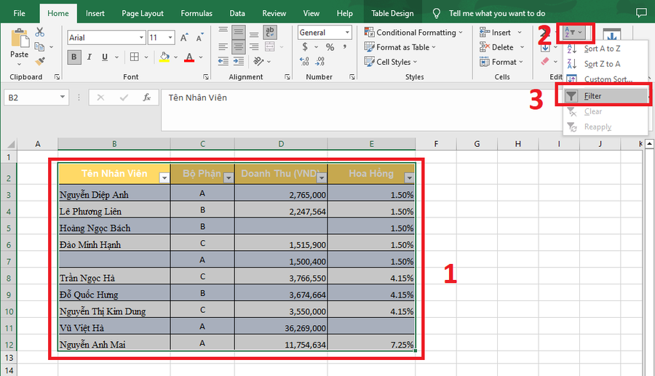
Task: Click the Paste clipboard icon
Action: pos(19,38)
